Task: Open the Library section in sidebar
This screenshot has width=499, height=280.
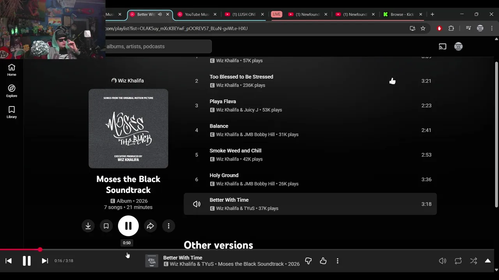Action: (12, 112)
